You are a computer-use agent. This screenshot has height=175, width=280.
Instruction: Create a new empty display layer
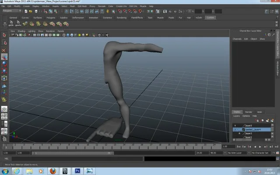pos(267,121)
